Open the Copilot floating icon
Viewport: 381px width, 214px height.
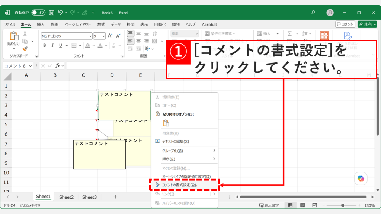point(361,179)
